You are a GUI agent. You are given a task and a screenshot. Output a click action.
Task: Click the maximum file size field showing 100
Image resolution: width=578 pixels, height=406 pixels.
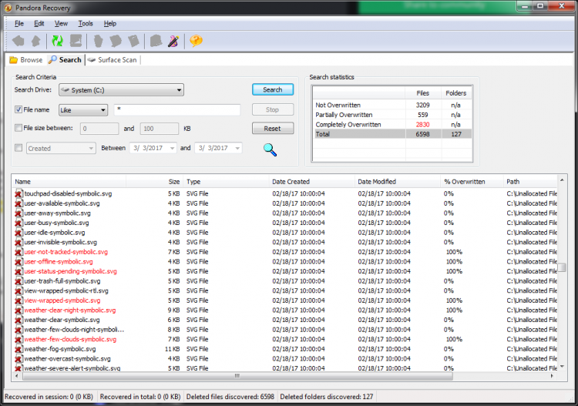click(160, 129)
